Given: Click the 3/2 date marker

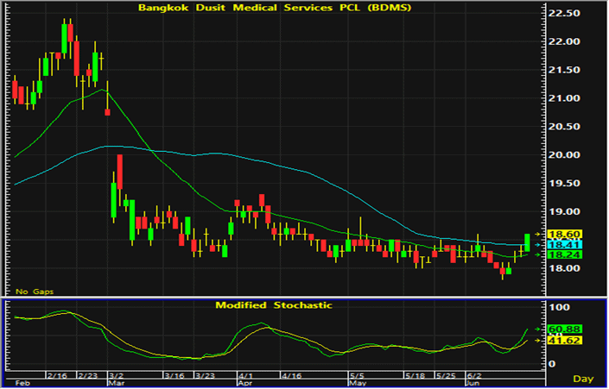Looking at the screenshot, I should pyautogui.click(x=117, y=376).
